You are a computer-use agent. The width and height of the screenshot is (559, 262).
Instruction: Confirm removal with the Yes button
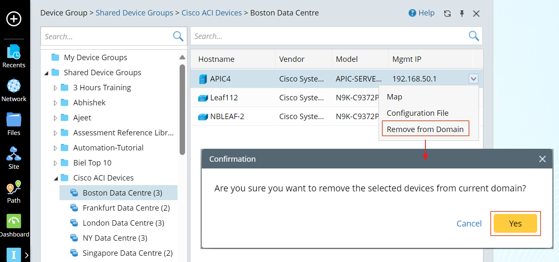pos(515,224)
